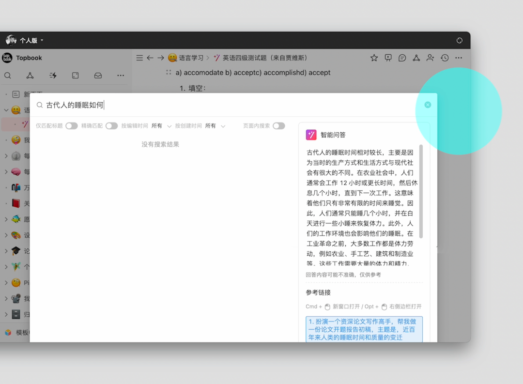The width and height of the screenshot is (523, 384).
Task: Click the sync refresh icon in title bar
Action: coord(460,41)
